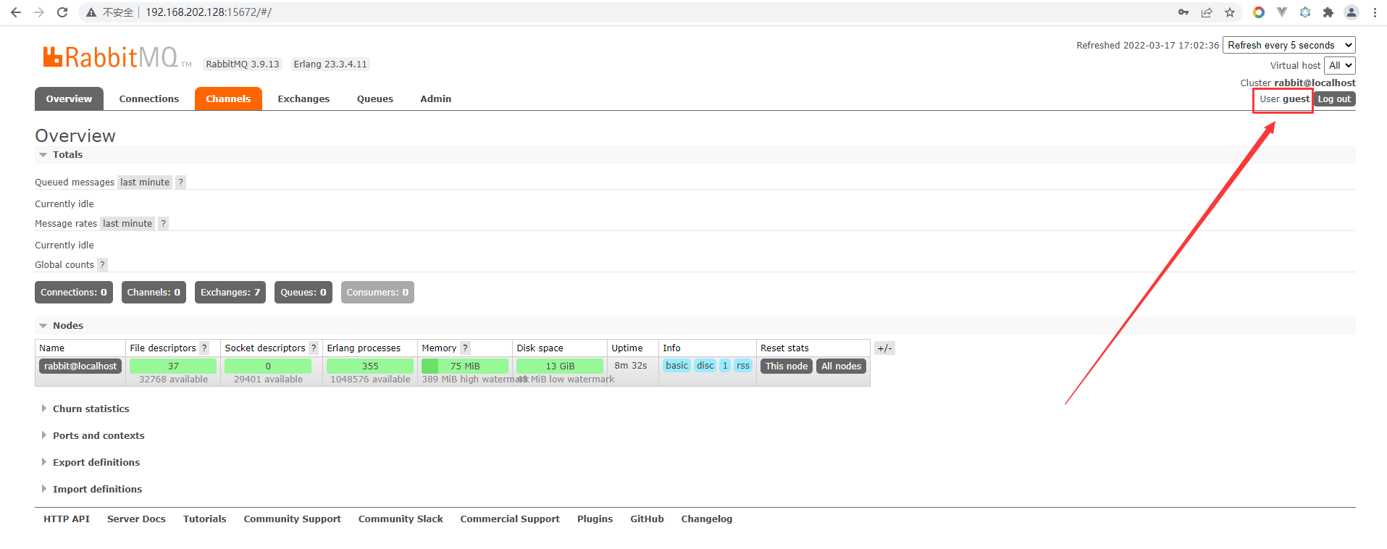
Task: Switch to the Overview tab
Action: pos(69,99)
